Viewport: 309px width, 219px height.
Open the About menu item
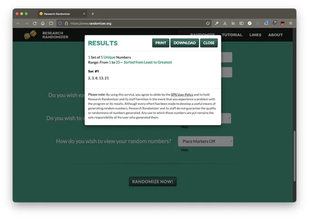point(275,35)
